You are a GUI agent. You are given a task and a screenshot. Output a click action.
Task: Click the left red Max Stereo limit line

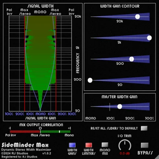point(25,64)
